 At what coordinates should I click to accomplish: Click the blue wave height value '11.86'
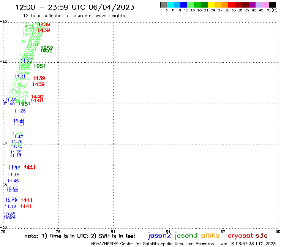pyautogui.click(x=11, y=100)
